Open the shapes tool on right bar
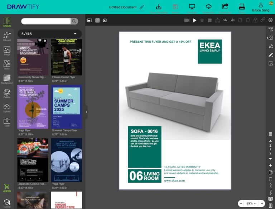 [x=271, y=38]
